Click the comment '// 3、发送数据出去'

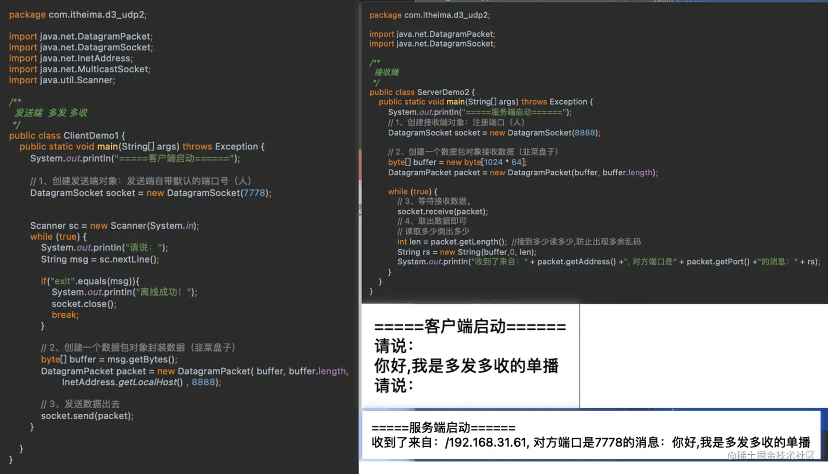(81, 404)
